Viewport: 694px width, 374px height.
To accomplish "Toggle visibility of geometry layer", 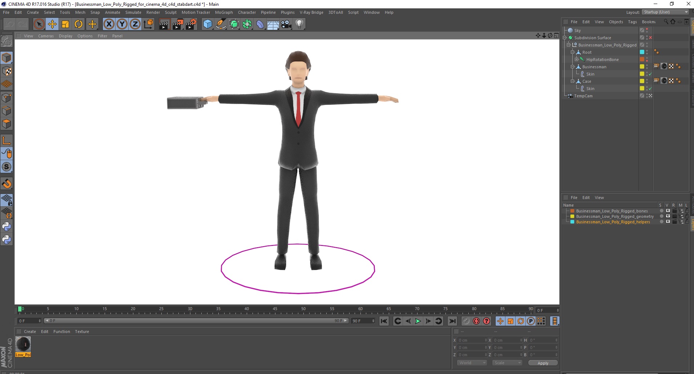I will point(668,216).
